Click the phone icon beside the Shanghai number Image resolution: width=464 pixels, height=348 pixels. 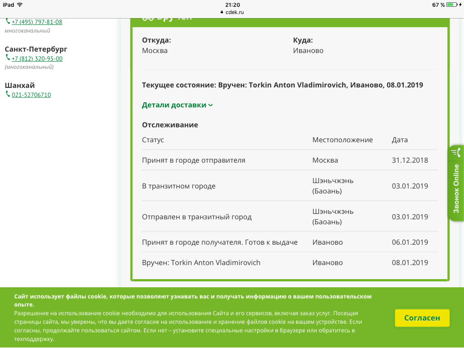click(8, 94)
